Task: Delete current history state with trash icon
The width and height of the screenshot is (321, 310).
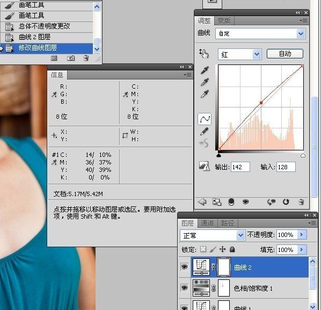Action: point(86,59)
